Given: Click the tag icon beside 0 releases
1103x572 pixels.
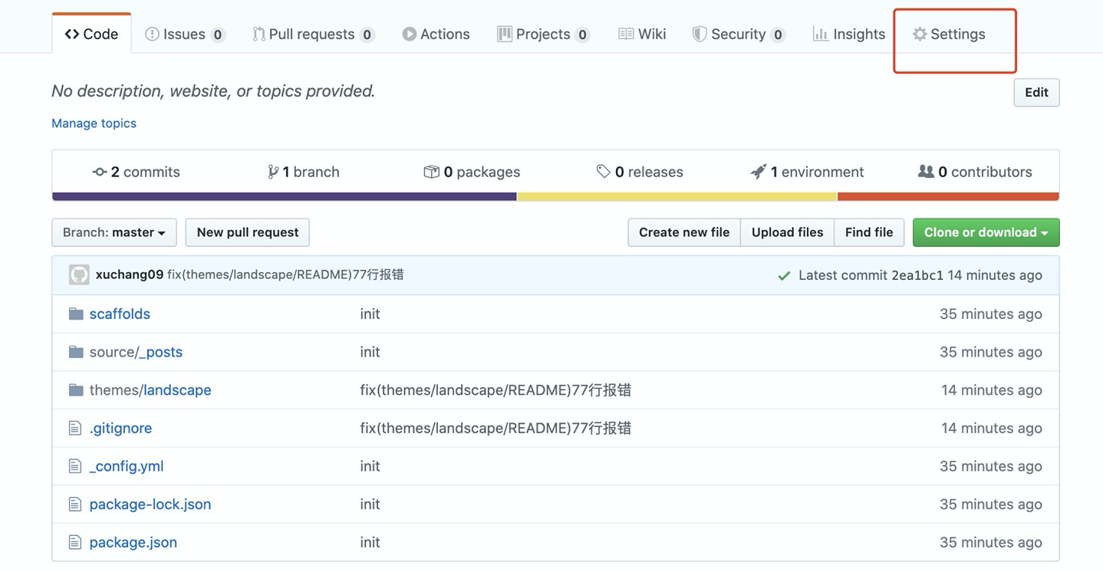Looking at the screenshot, I should click(604, 172).
